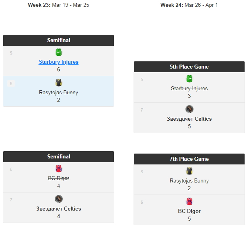Click Starbury Injures name in 5th Place Game
The image size is (247, 225).
[189, 88]
